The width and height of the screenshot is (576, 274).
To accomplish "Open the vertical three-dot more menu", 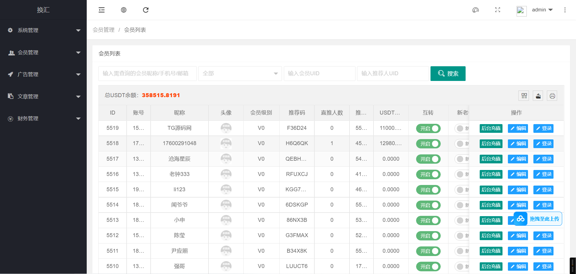I will tap(565, 10).
